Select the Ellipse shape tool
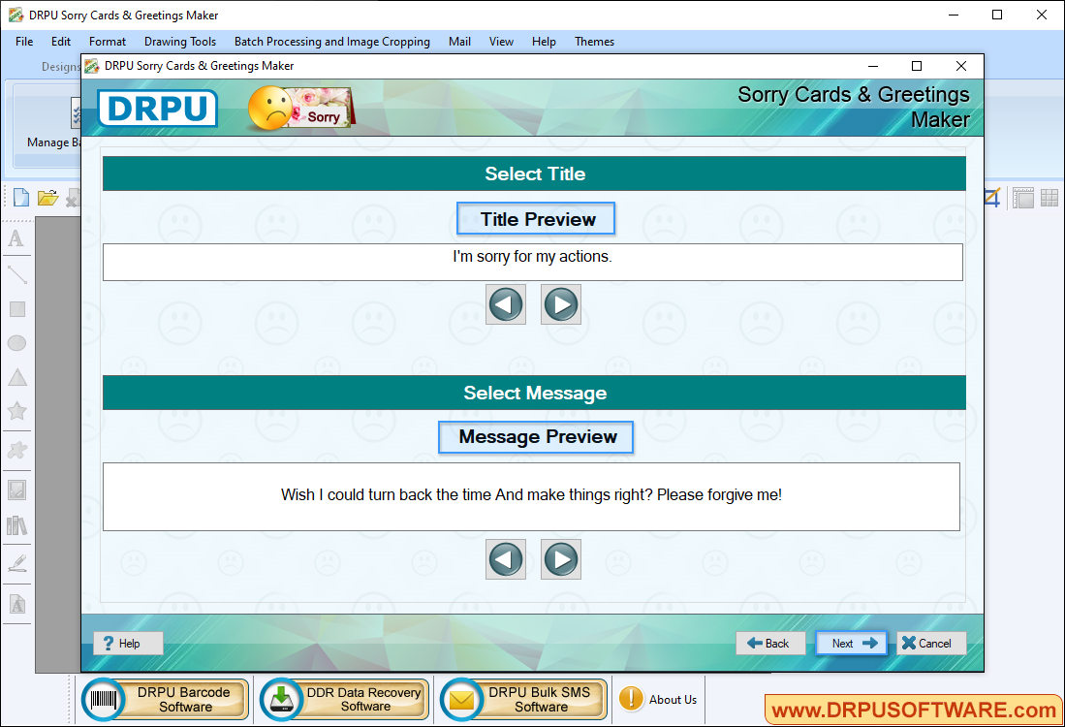This screenshot has width=1065, height=727. [16, 343]
